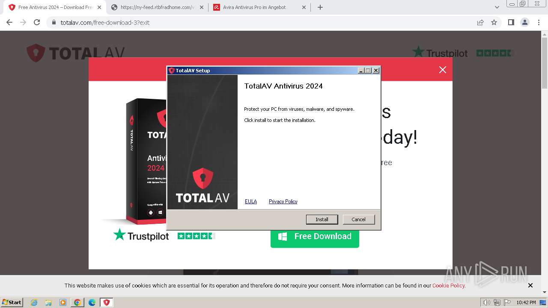Click the TotalAV shield icon in setup title bar
Screen dimensions: 548x308
click(171, 71)
